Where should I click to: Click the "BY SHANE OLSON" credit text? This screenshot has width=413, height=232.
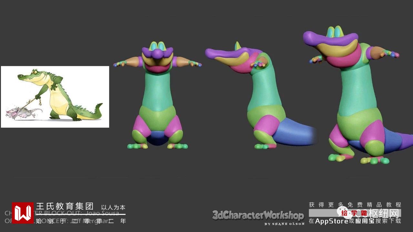[284, 224]
